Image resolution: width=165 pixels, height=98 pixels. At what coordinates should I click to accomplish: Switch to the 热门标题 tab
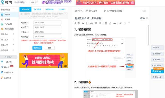click(37, 9)
